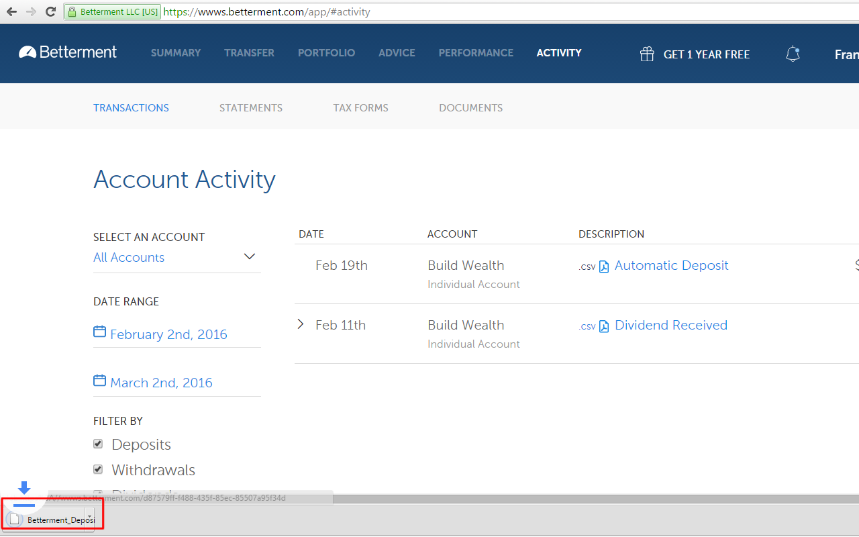859x537 pixels.
Task: Reload the page with refresh icon
Action: (x=50, y=11)
